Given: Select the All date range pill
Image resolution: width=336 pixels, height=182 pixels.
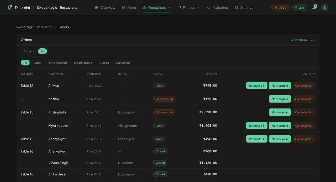Looking at the screenshot, I should (x=42, y=51).
